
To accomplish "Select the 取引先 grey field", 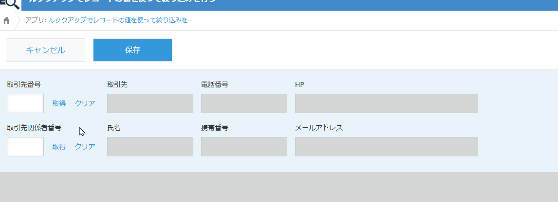I will click(x=150, y=103).
